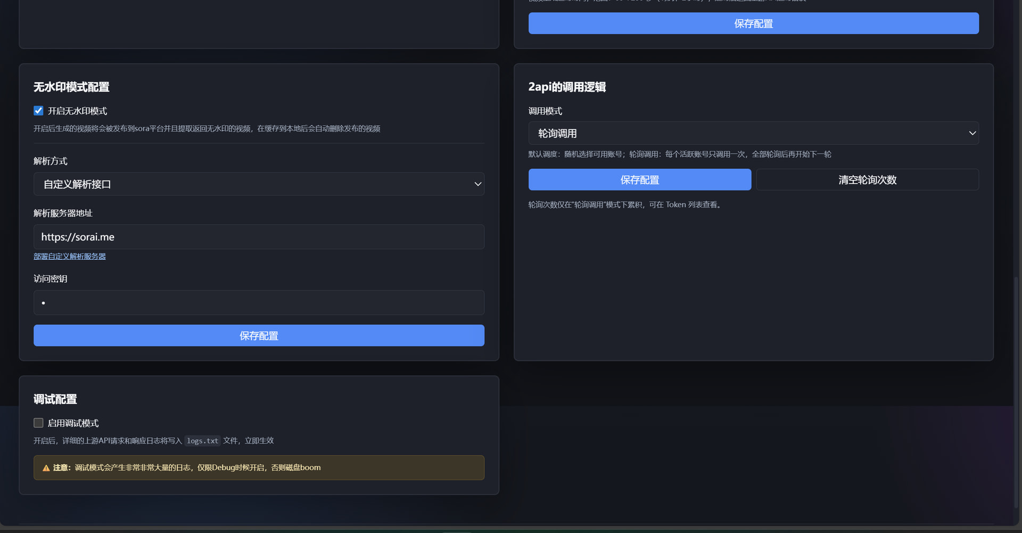Screen dimensions: 1022x533
Task: Click the 访问密钥 password field
Action: [259, 302]
